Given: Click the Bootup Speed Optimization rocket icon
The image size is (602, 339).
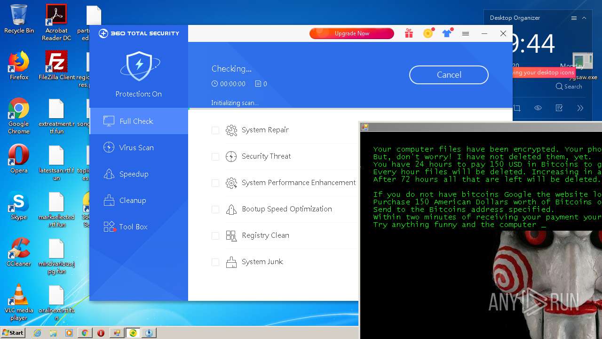Looking at the screenshot, I should tap(231, 210).
